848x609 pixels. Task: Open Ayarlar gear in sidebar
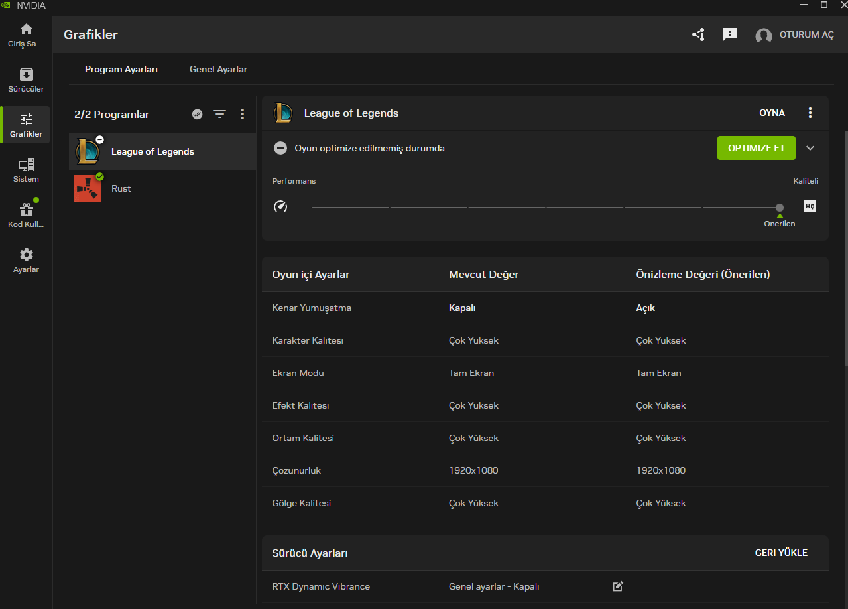click(x=26, y=255)
